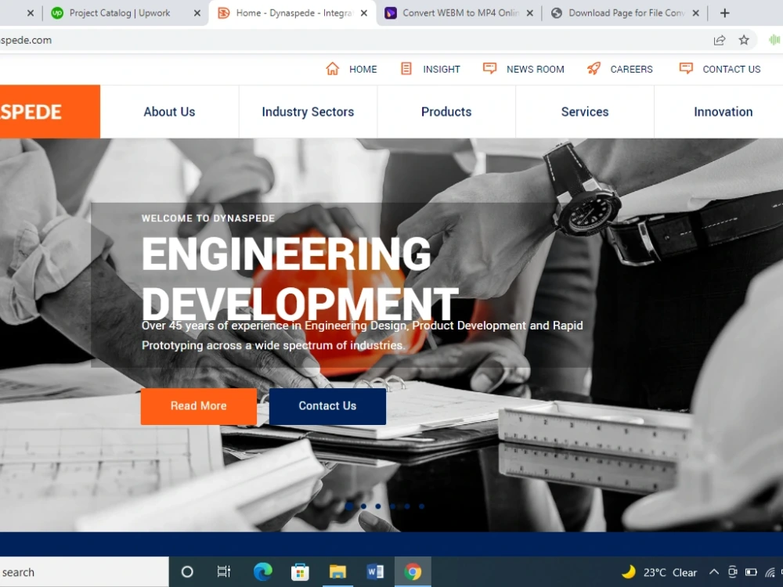
Task: Bookmark this page with the star icon
Action: (x=744, y=40)
